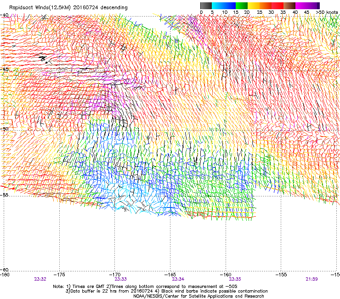This screenshot has height=299, width=340.
Task: Click the '-160' longitude label
Action: pyautogui.click(x=226, y=275)
